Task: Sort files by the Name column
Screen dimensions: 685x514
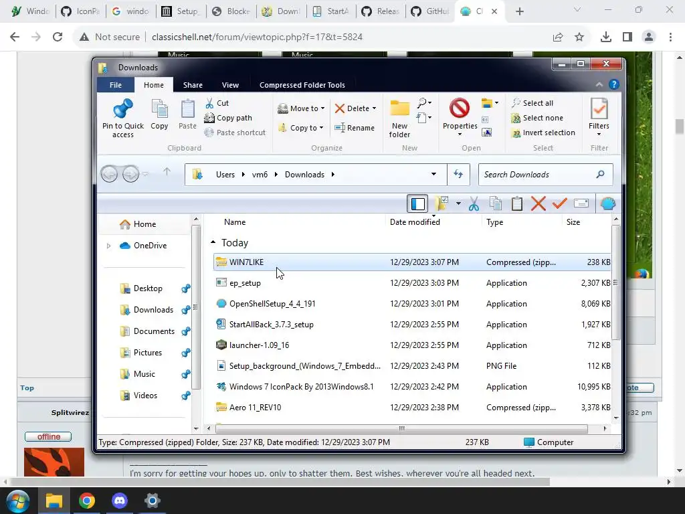Action: [x=235, y=222]
